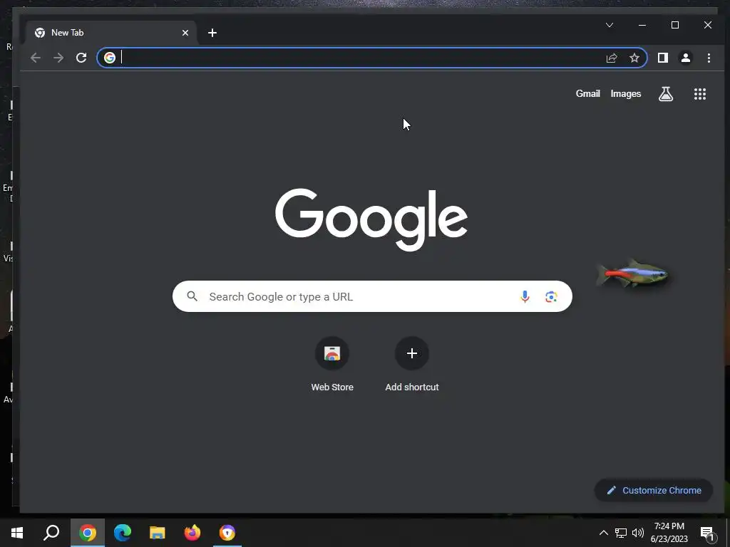Open Search Labs flask icon
730x547 pixels.
[666, 94]
